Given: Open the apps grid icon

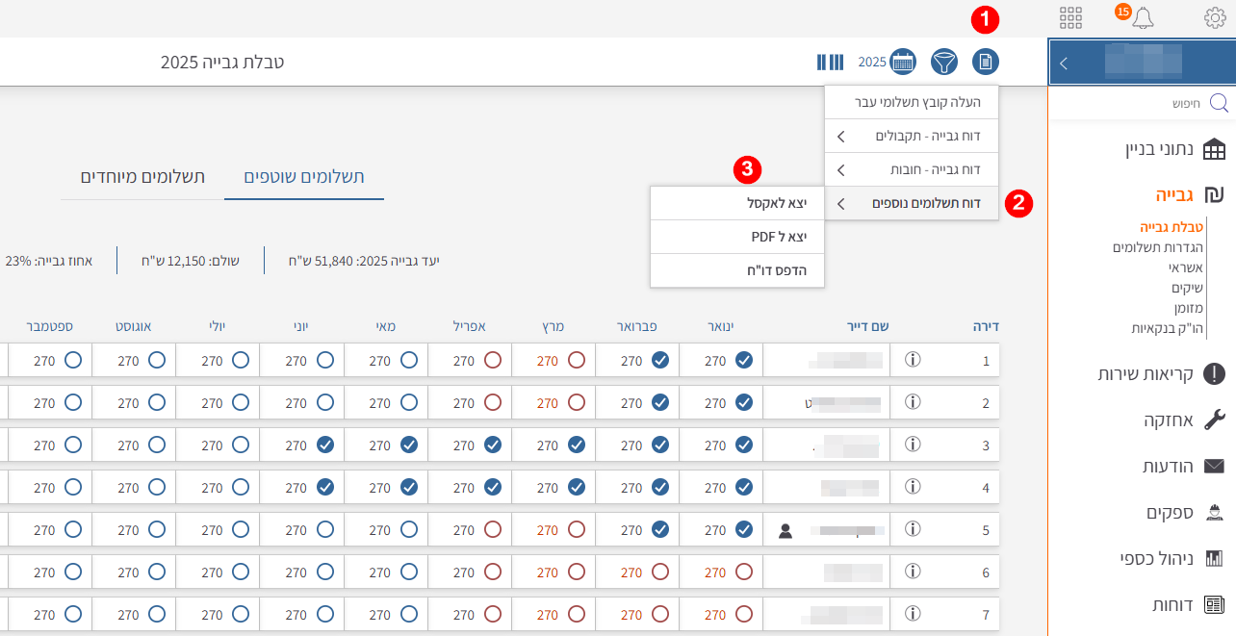Looking at the screenshot, I should pyautogui.click(x=1070, y=17).
